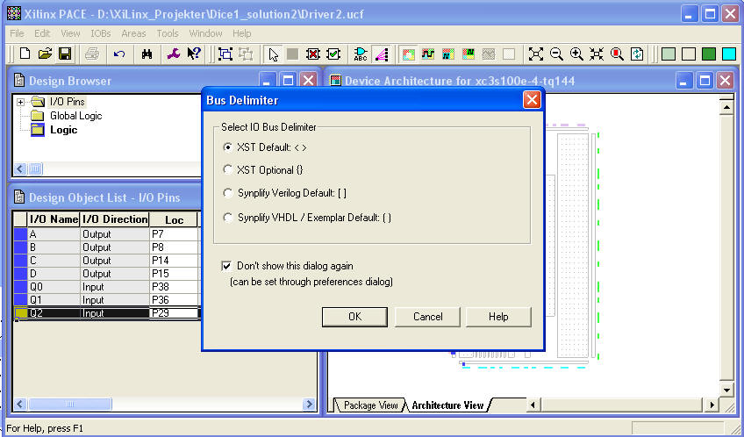Image resolution: width=744 pixels, height=437 pixels.
Task: Select Synplify VHDL / Exemplar Default option
Action: tap(228, 218)
